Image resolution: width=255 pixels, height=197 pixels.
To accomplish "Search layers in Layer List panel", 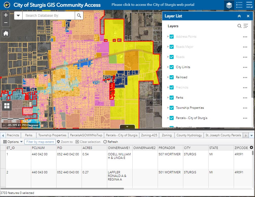I will 239,26.
